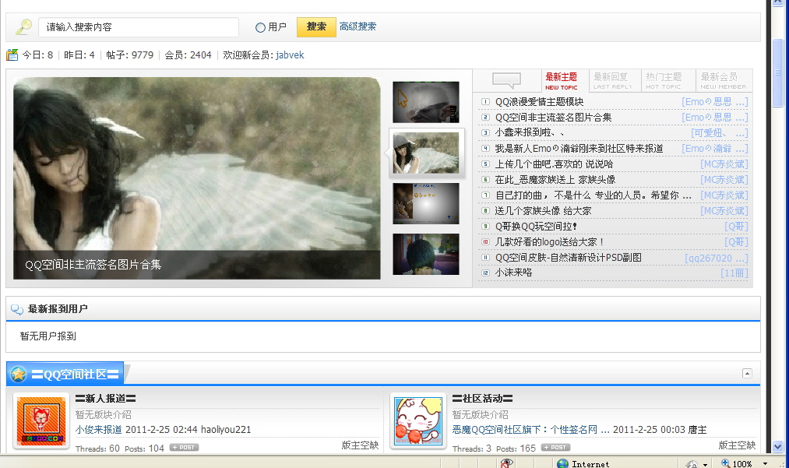Click the haoliyou221 username text

[x=226, y=430]
